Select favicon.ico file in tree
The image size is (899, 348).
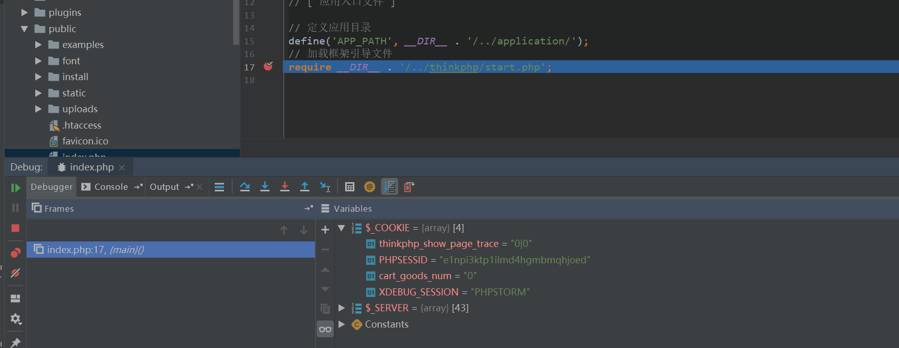click(79, 141)
